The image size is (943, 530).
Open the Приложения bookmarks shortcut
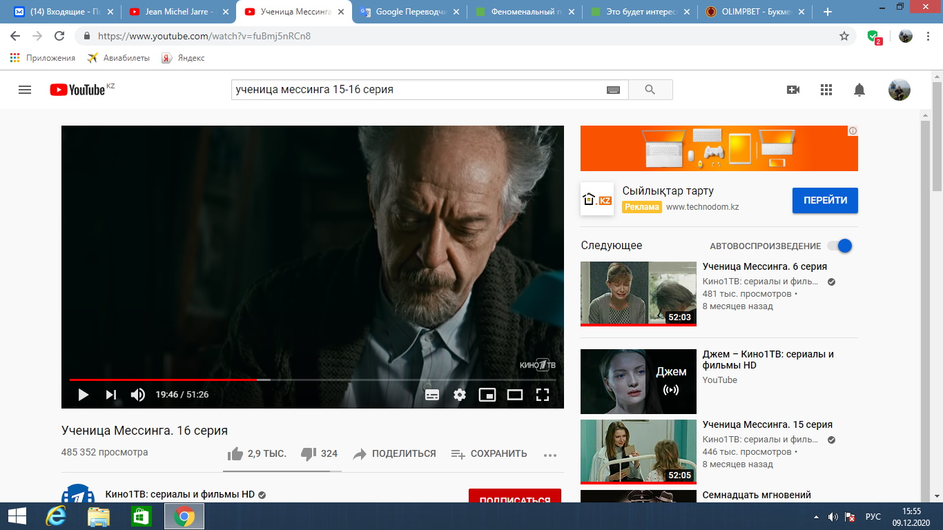click(x=43, y=58)
